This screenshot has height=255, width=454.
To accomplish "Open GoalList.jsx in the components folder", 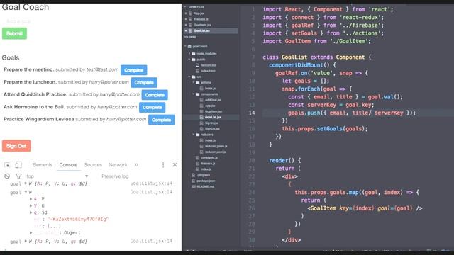I will click(x=213, y=118).
